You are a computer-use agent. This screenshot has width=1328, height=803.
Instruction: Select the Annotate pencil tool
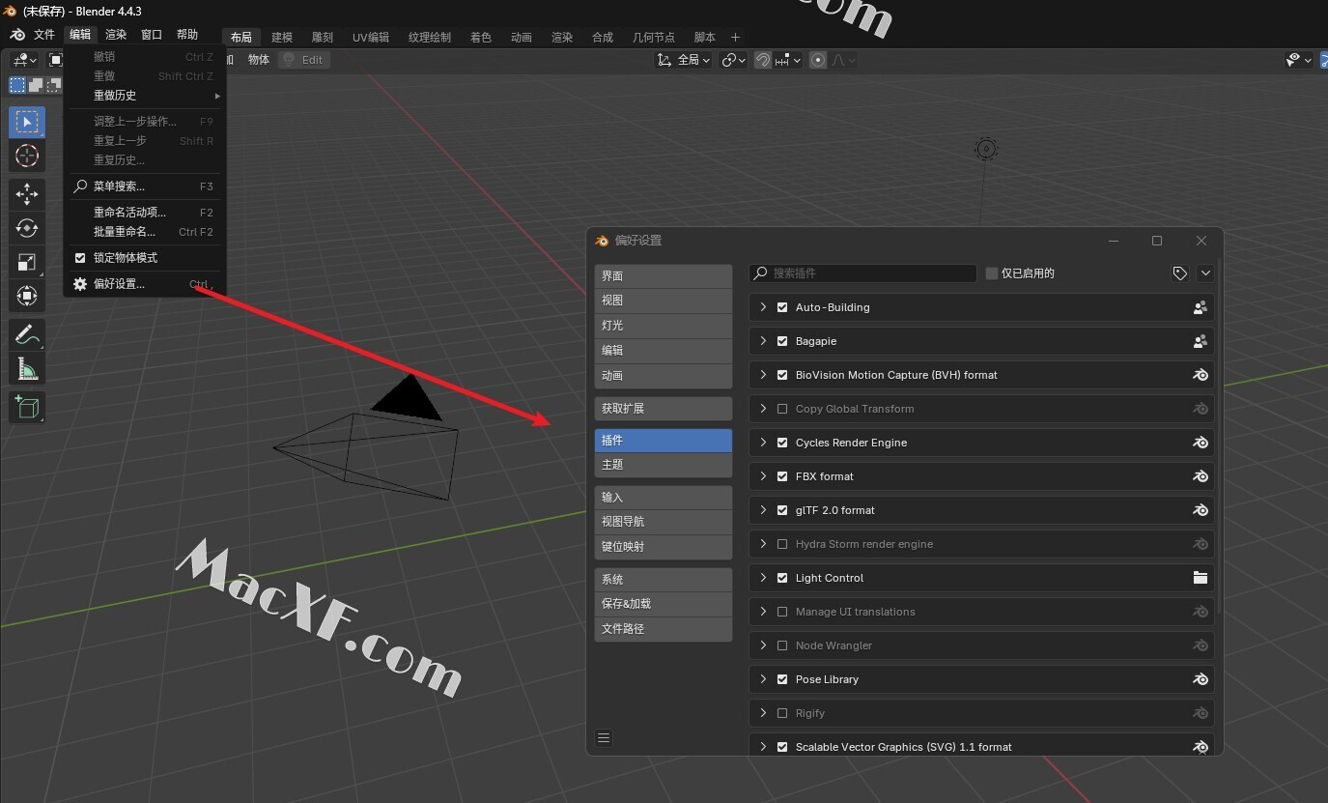pyautogui.click(x=27, y=334)
